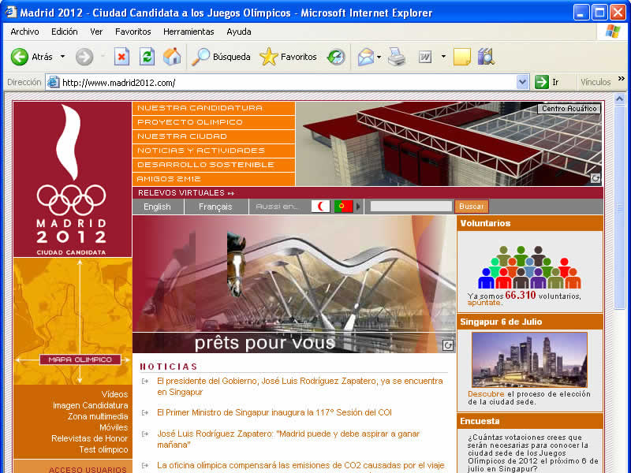Click the site search text field
Screen dimensions: 631x473
(411, 207)
